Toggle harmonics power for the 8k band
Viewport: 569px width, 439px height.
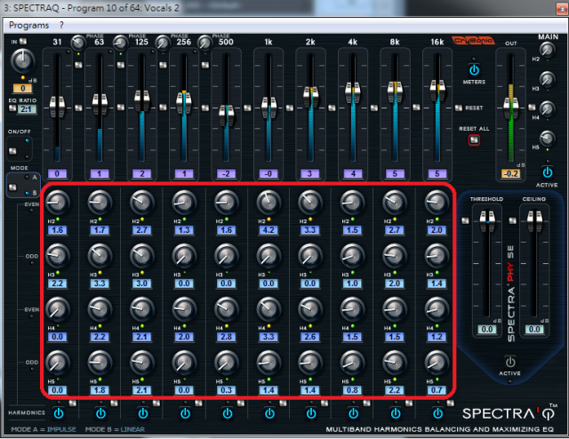coord(396,413)
